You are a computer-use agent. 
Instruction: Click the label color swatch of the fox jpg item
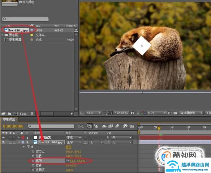pos(32,30)
